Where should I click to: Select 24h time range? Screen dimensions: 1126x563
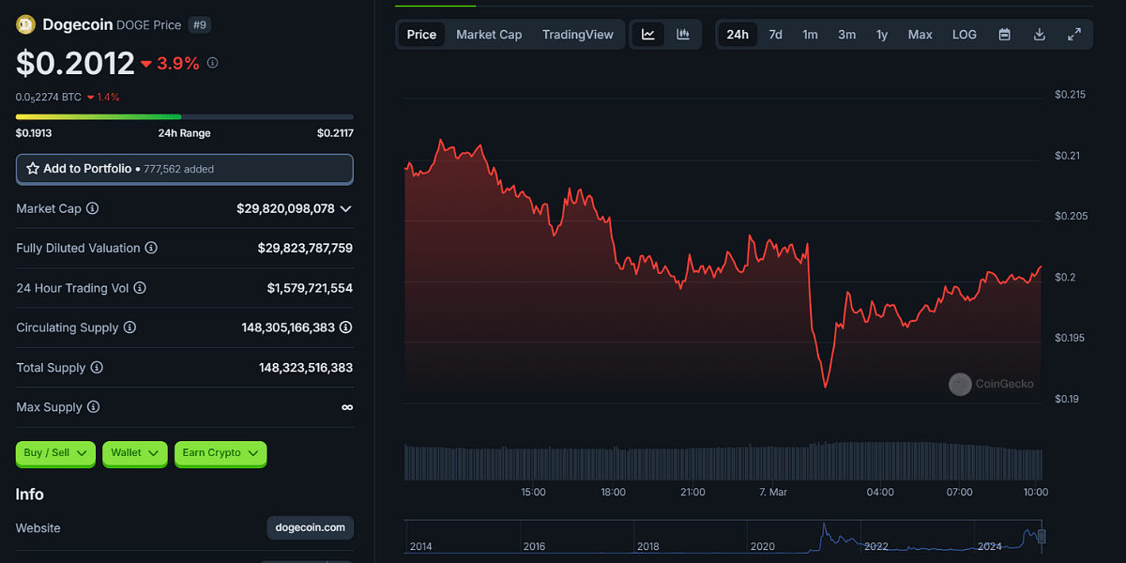pyautogui.click(x=738, y=35)
